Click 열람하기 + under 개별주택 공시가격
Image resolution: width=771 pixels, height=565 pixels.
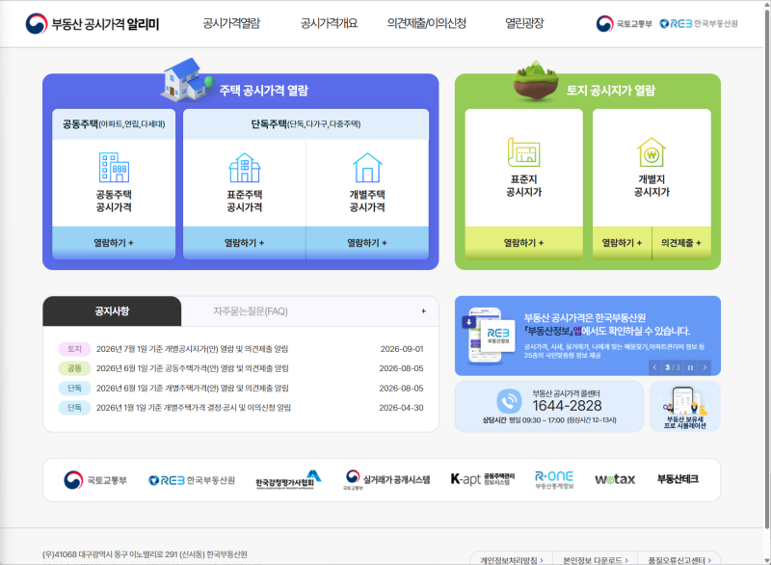point(367,242)
